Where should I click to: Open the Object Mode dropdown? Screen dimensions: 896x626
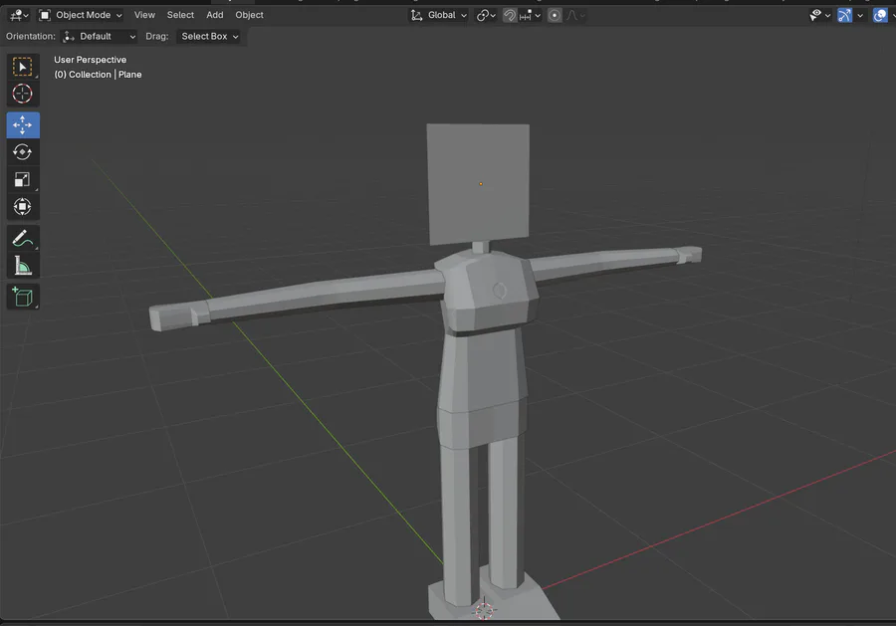coord(81,15)
